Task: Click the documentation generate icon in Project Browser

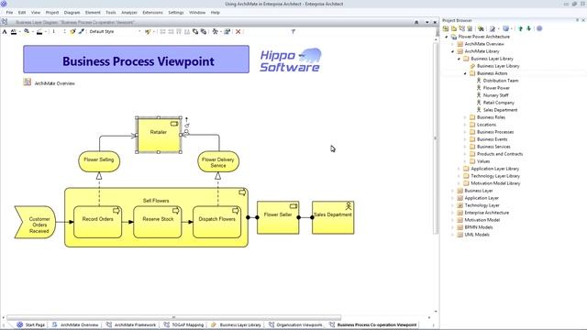Action: point(493,28)
